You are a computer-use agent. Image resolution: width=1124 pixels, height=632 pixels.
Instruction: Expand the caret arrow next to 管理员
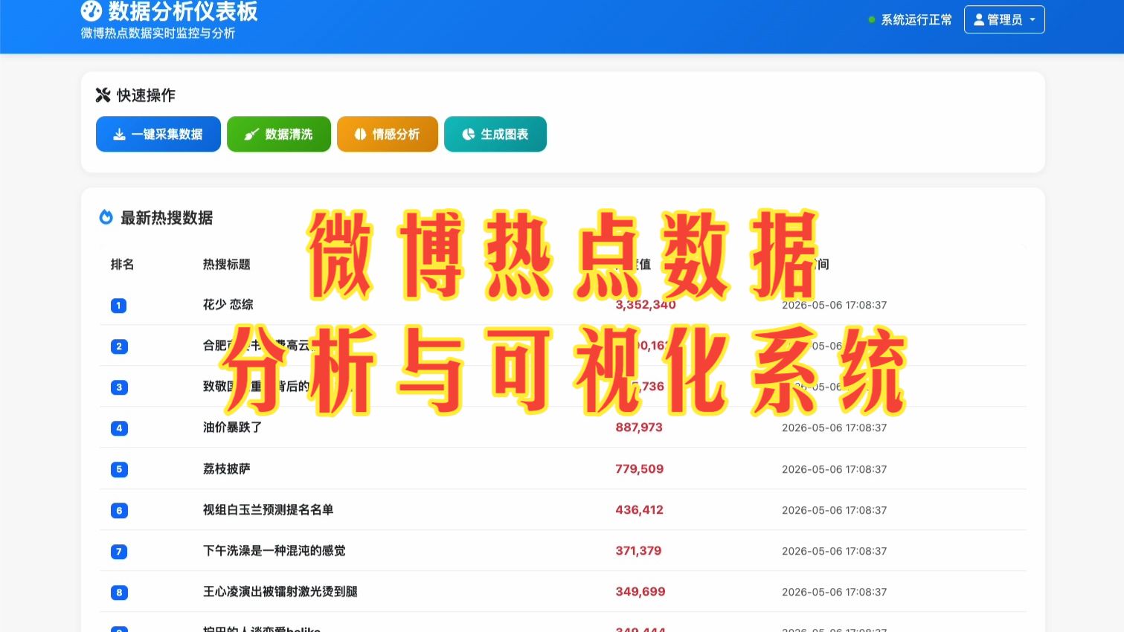1033,20
